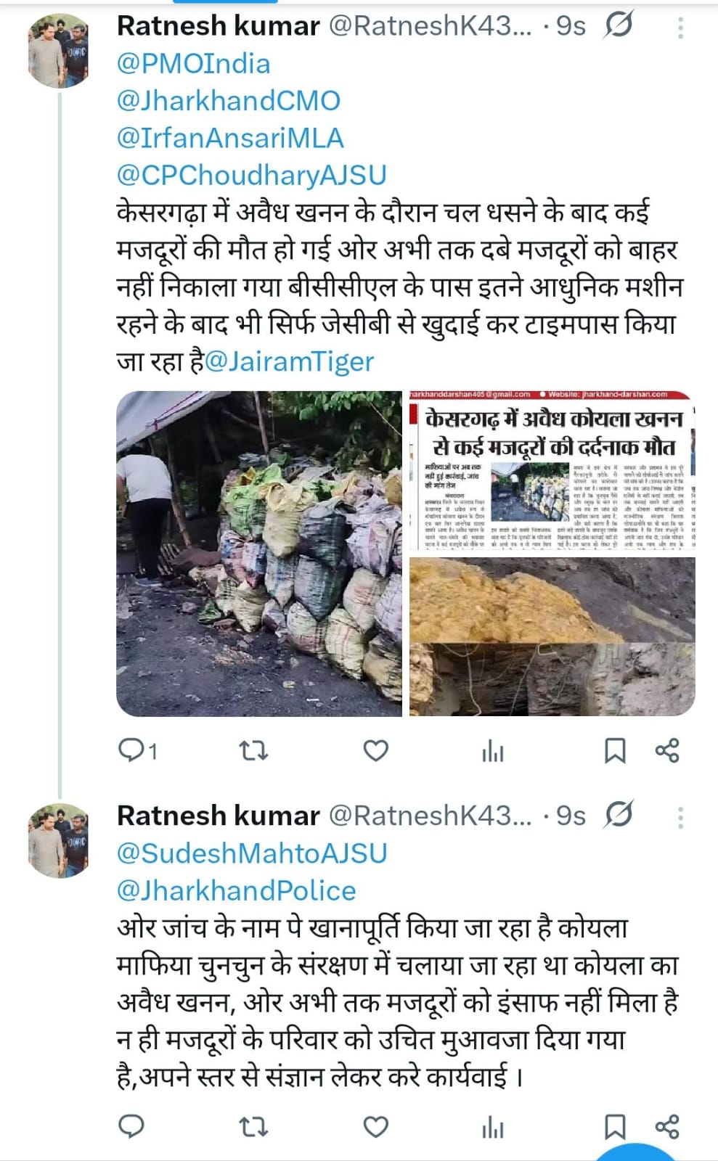The width and height of the screenshot is (718, 1161).
Task: Bookmark the second tweet
Action: pos(615,1127)
